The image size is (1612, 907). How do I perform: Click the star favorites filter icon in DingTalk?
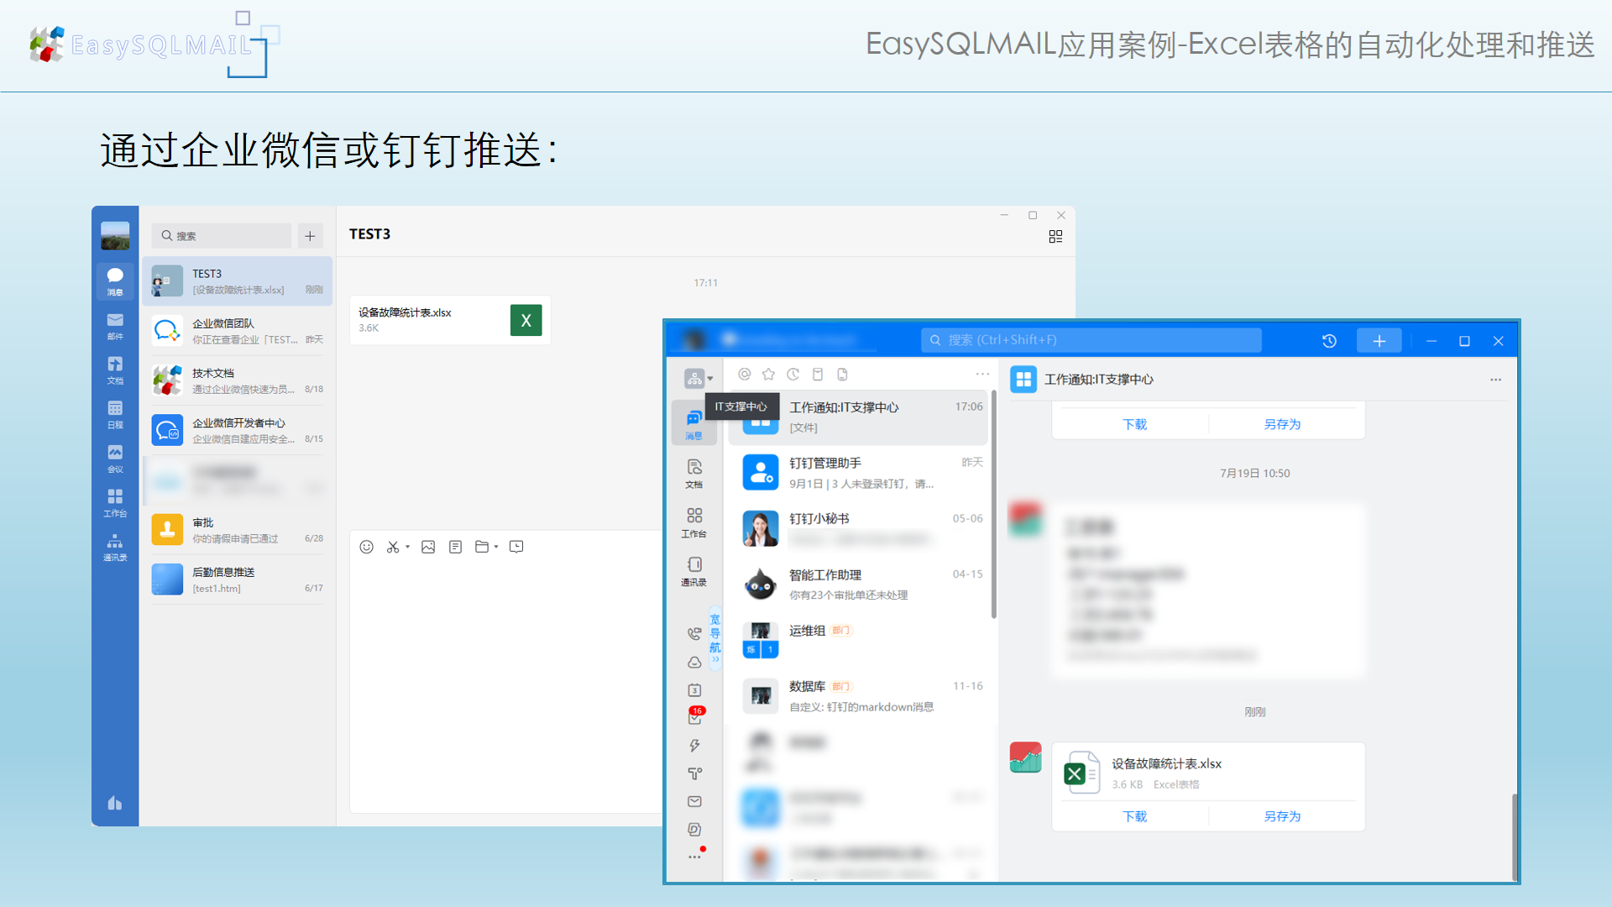(768, 375)
